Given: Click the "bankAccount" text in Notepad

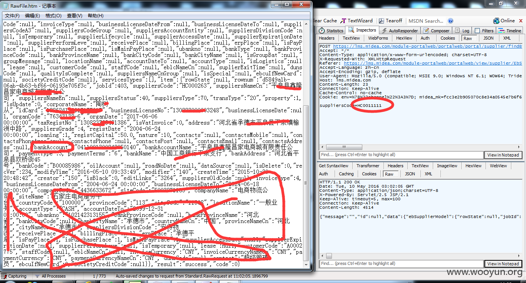Looking at the screenshot, I should (52, 147).
